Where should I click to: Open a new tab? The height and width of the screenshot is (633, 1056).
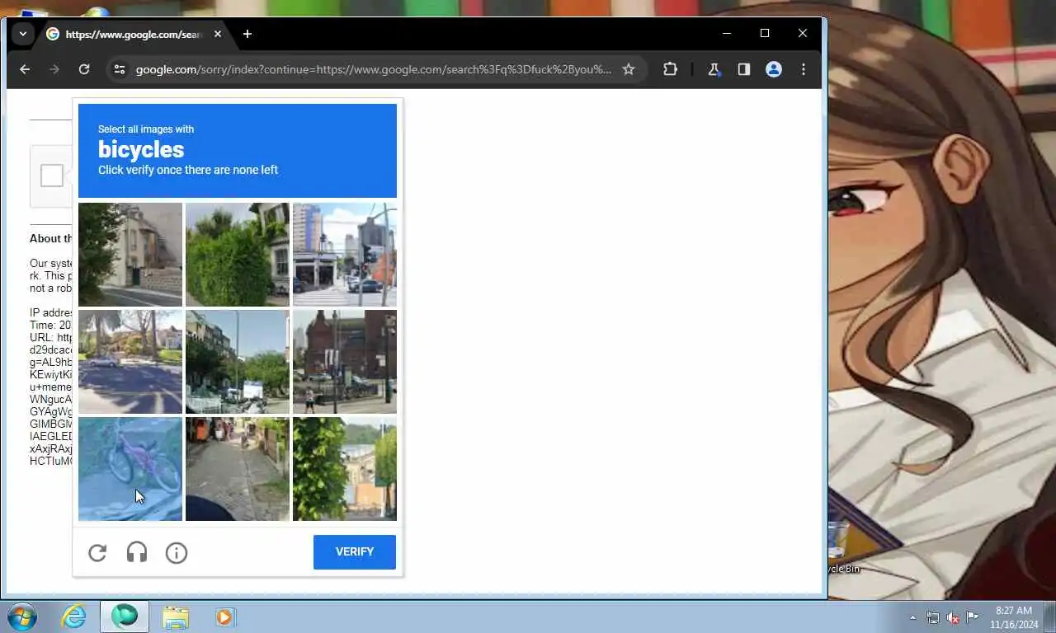point(247,34)
